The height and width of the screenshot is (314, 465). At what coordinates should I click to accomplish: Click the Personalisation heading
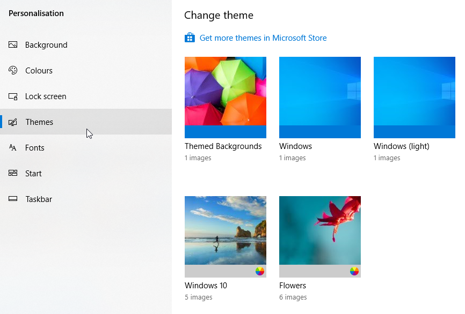(36, 13)
